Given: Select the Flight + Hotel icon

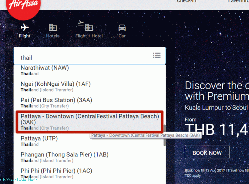Looking at the screenshot, I should tap(85, 26).
